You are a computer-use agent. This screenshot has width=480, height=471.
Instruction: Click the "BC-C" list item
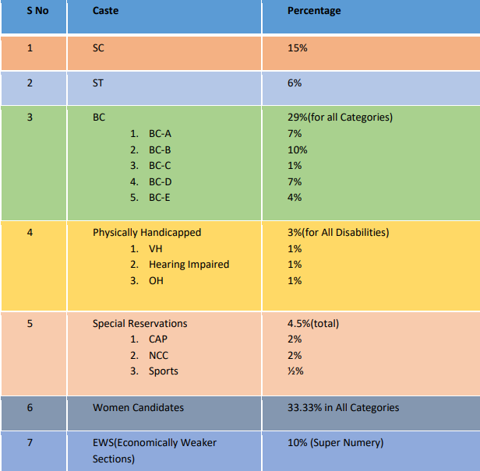point(160,166)
